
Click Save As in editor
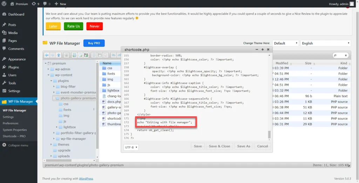click(244, 146)
